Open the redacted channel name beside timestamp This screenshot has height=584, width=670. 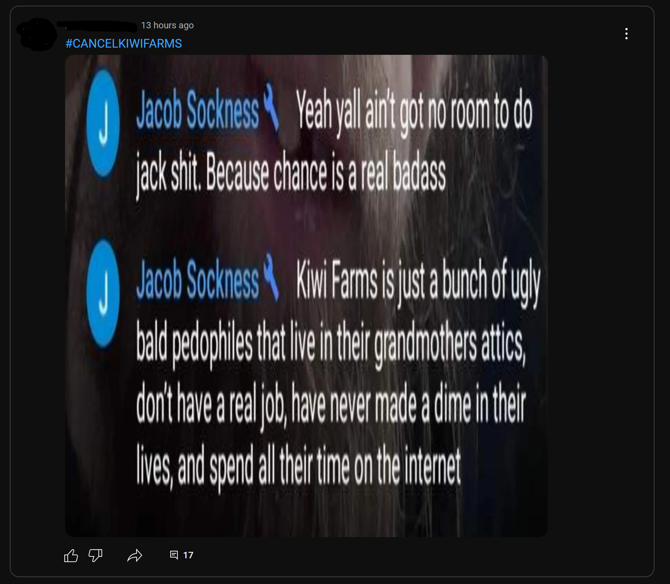coord(97,26)
